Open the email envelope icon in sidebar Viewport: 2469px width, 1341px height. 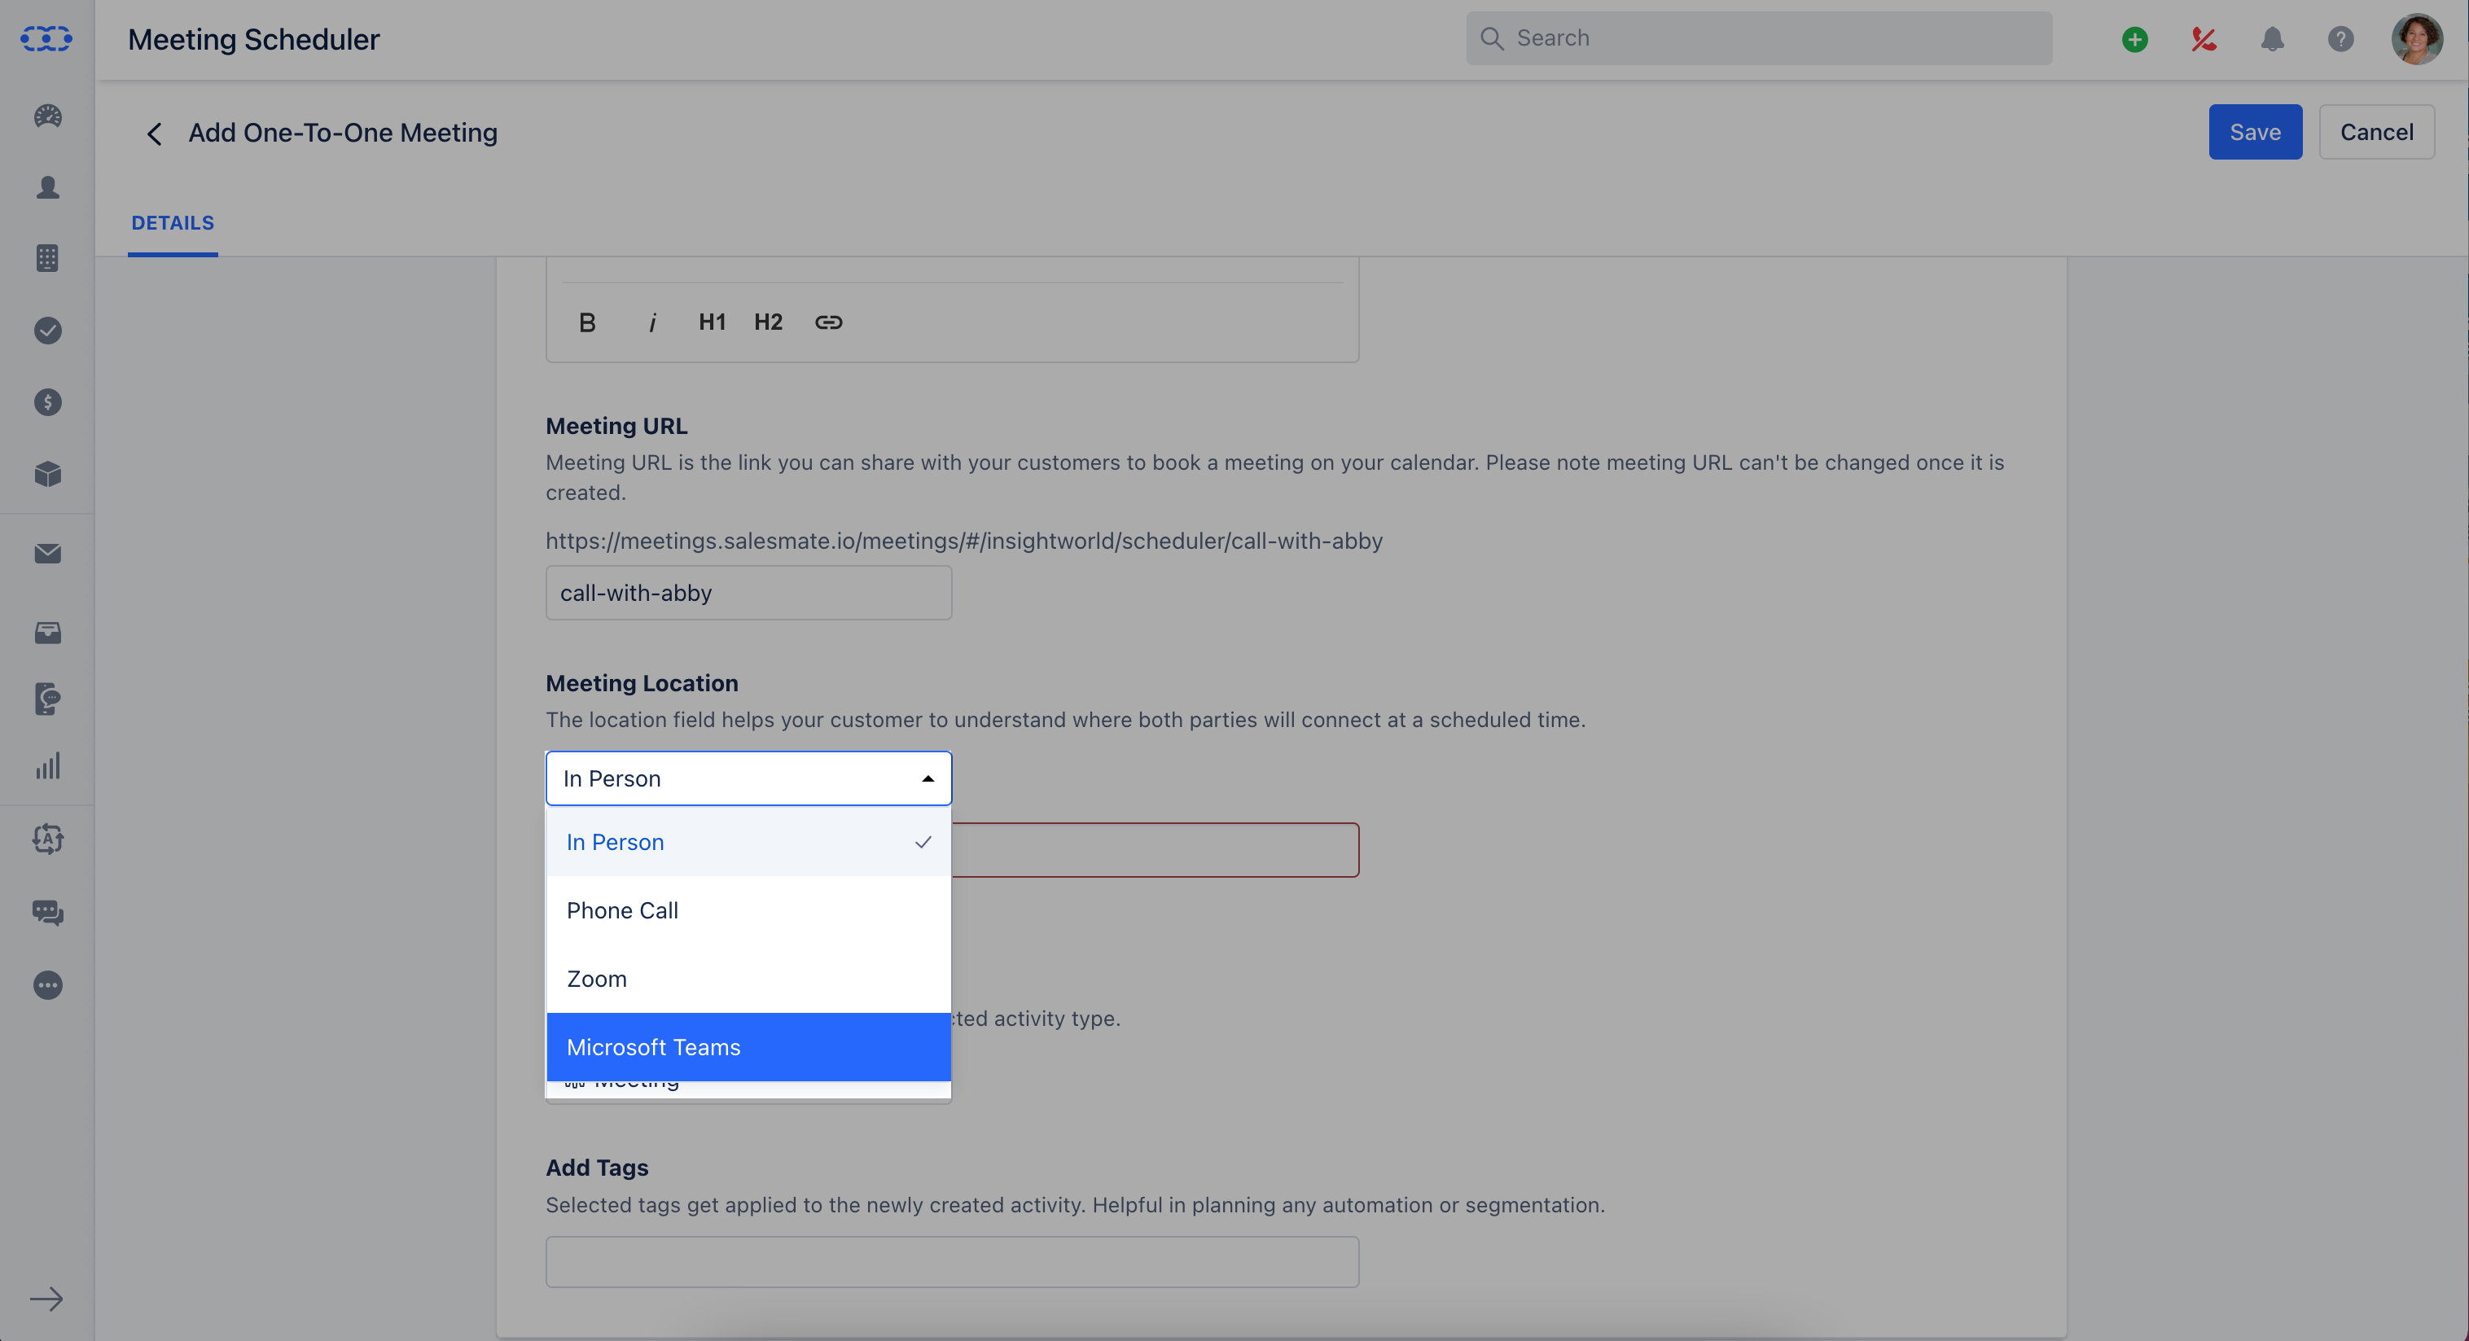coord(48,553)
